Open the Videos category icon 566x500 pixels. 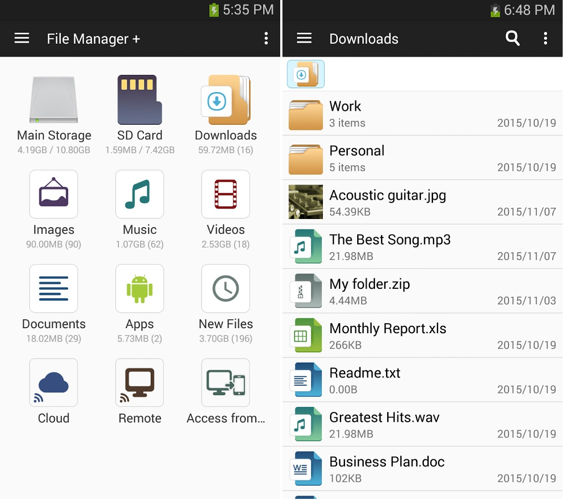point(225,195)
